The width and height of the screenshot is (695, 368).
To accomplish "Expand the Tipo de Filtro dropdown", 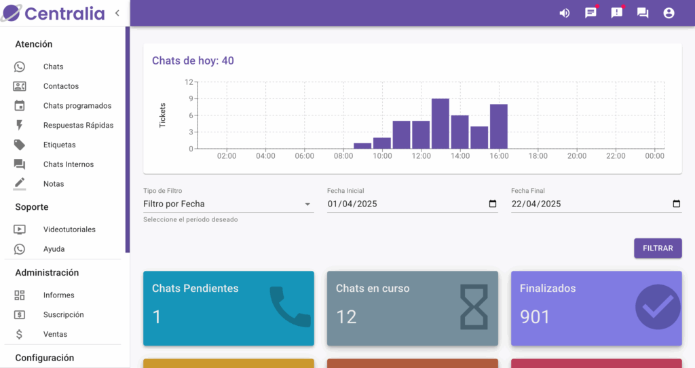I will point(307,204).
